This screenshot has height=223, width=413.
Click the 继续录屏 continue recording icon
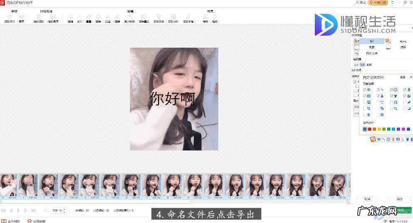pyautogui.click(x=53, y=17)
